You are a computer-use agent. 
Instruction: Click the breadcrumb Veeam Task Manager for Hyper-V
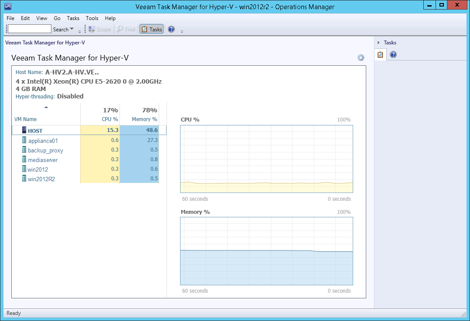45,43
